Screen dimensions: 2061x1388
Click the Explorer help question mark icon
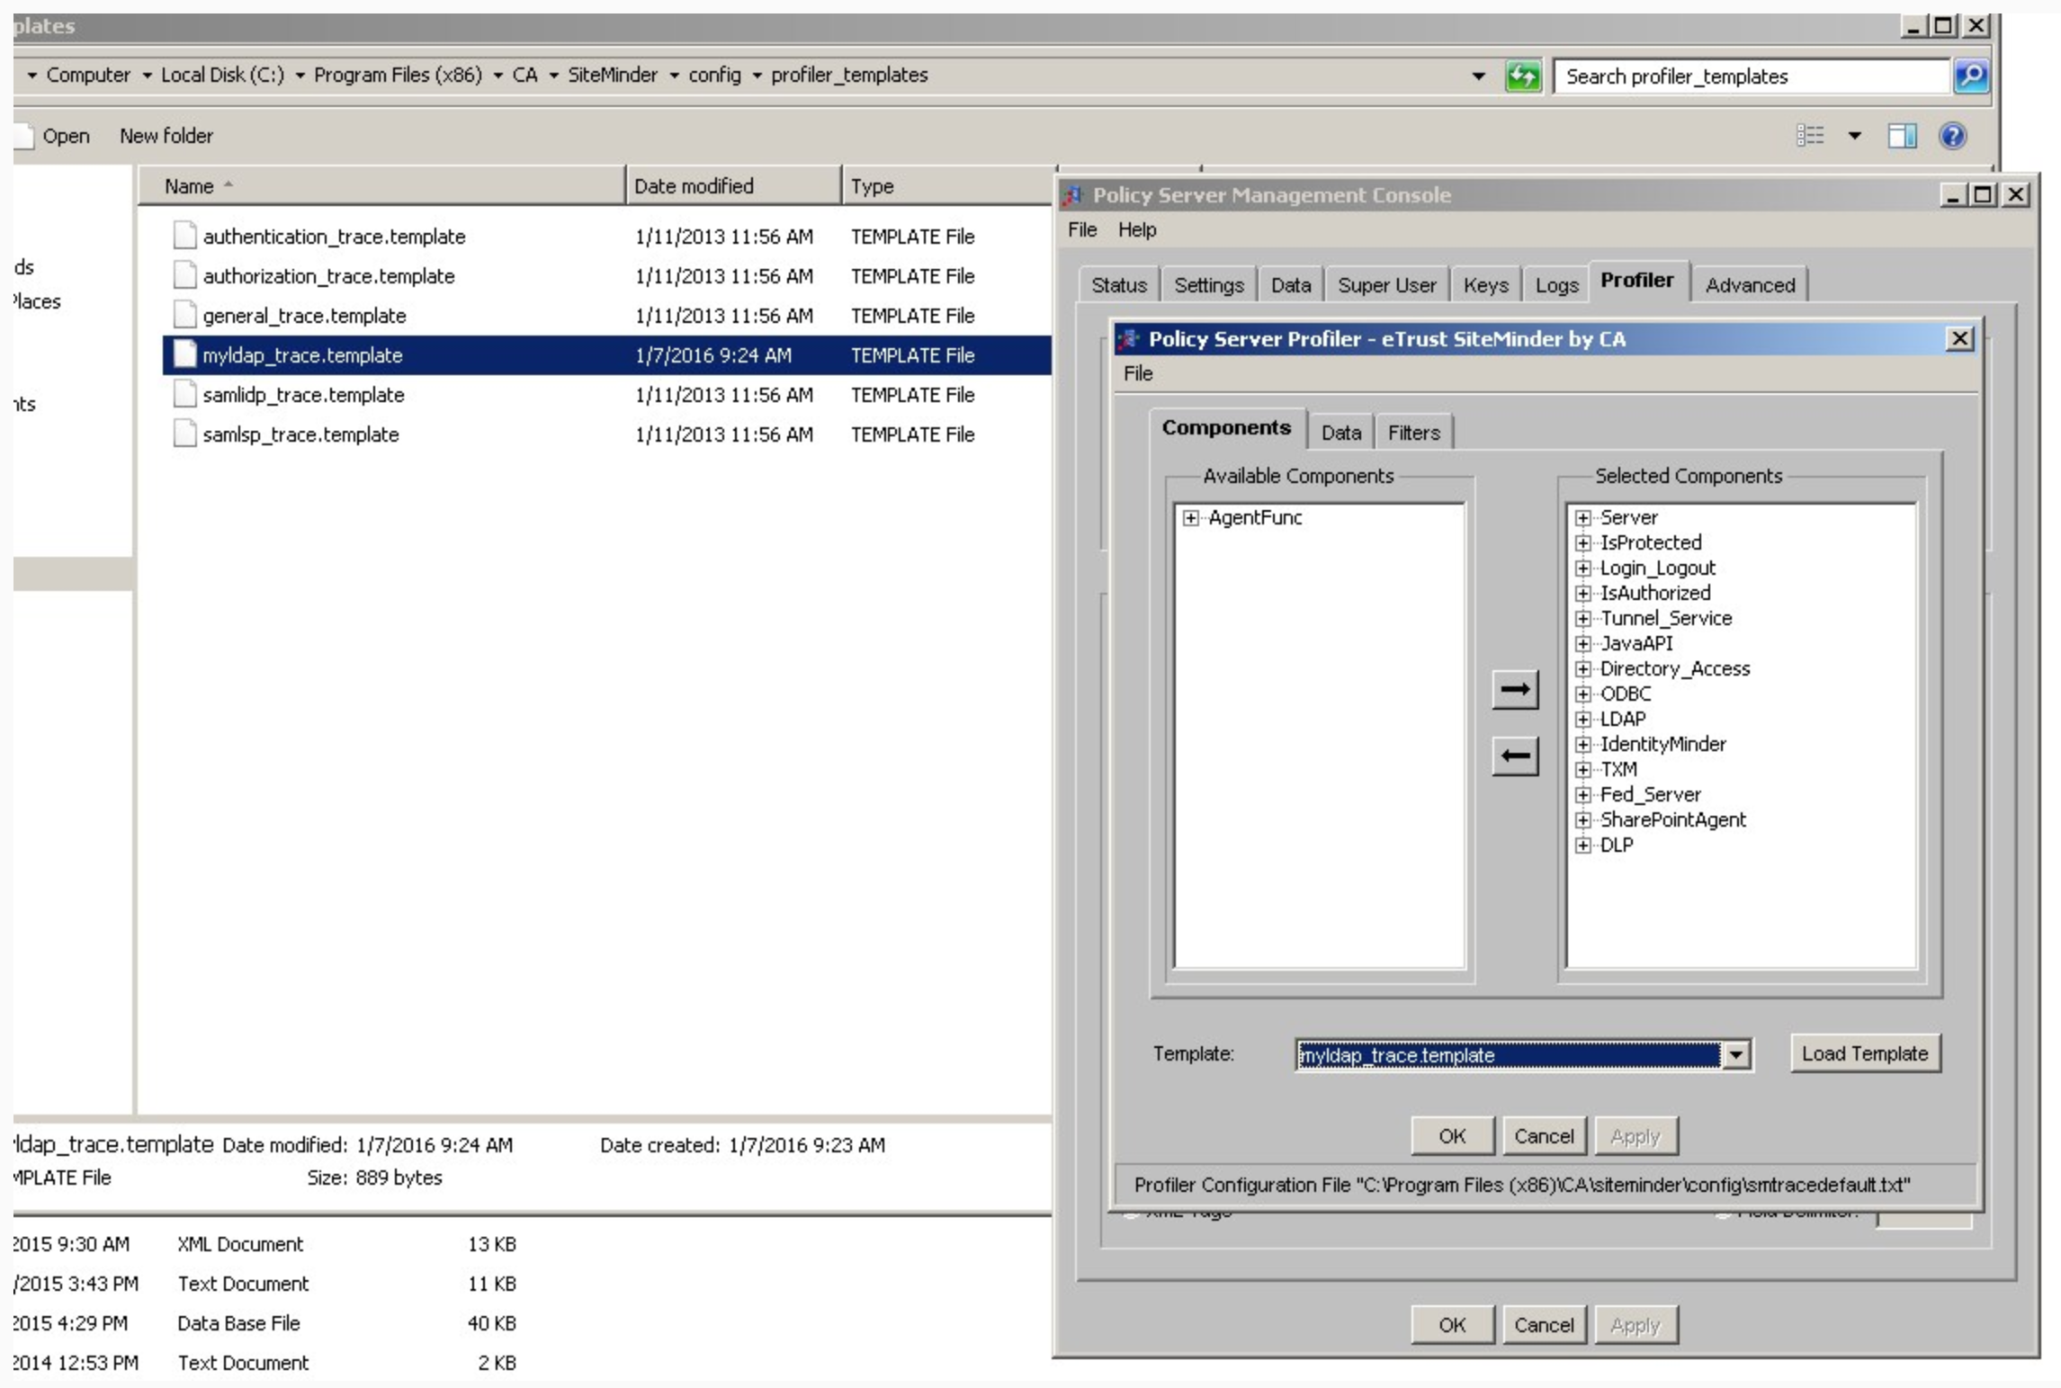1952,136
